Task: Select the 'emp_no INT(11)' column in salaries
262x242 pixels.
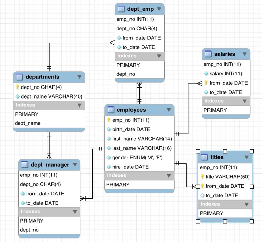Action: click(x=226, y=64)
